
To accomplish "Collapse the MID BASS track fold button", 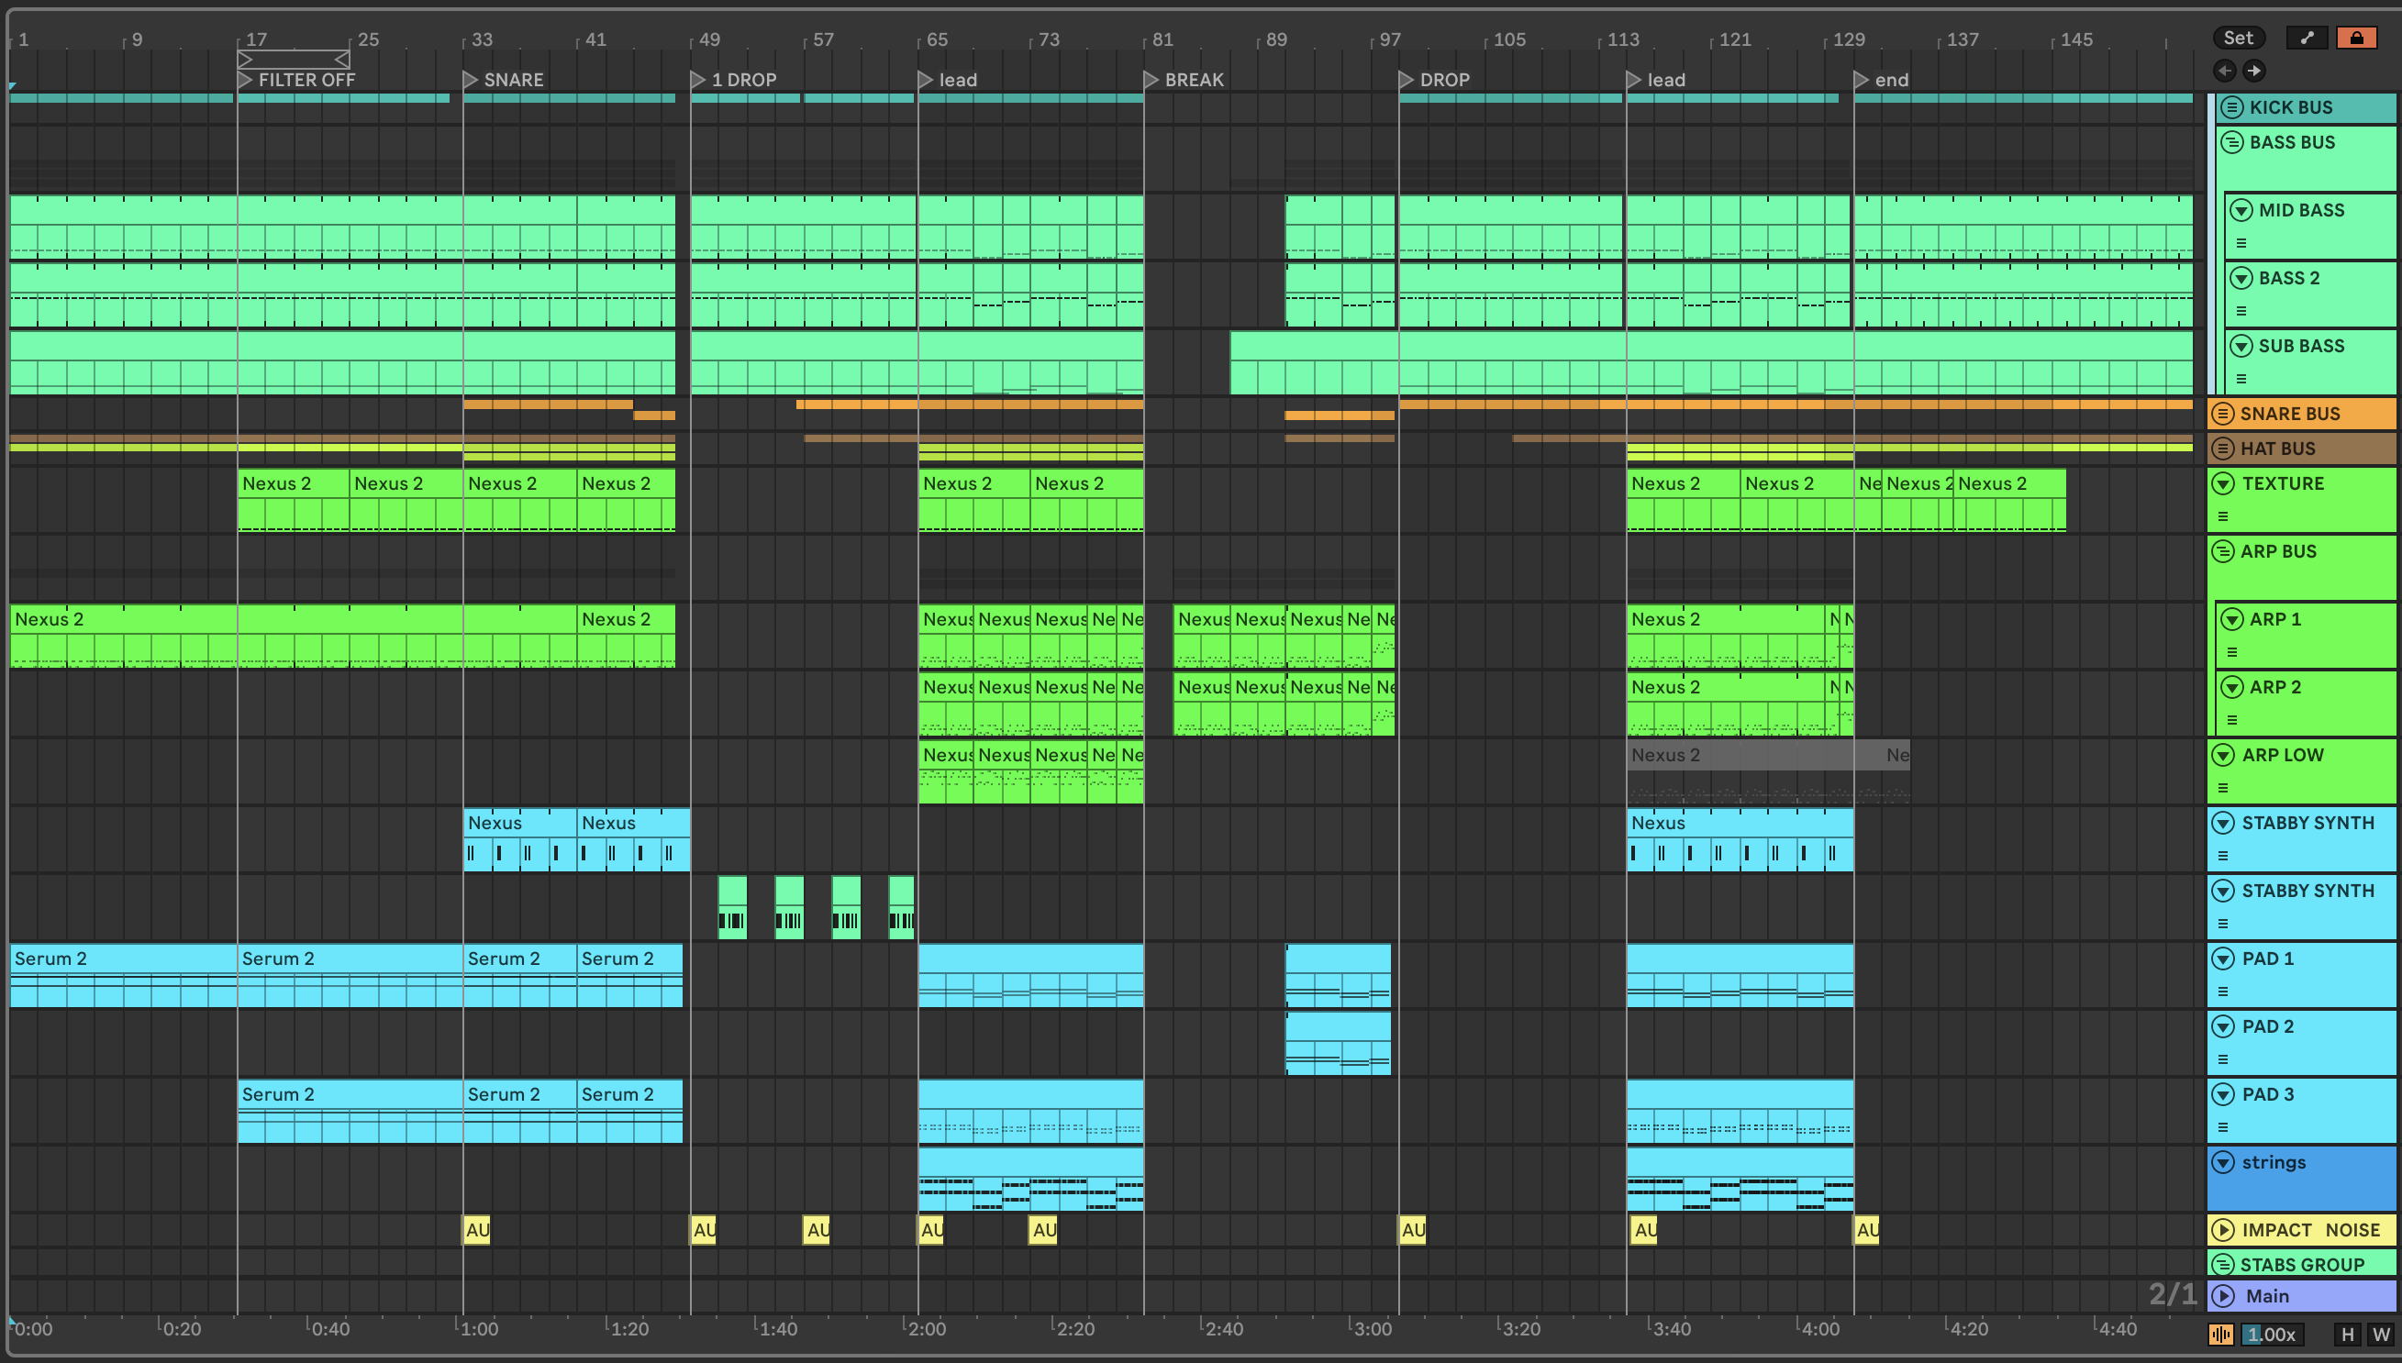I will 2241,210.
